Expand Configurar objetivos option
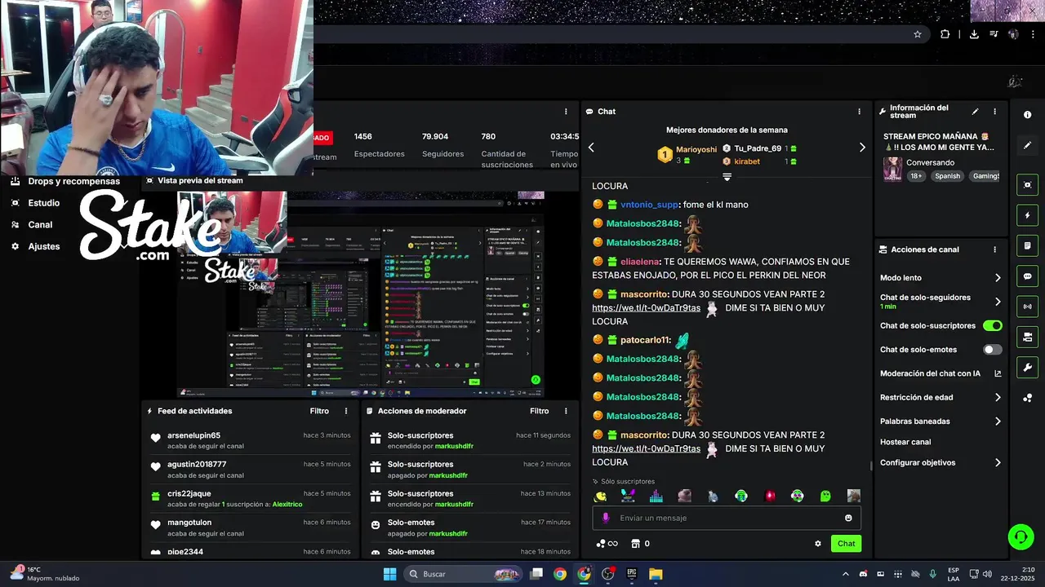Screen dimensions: 1045x587 pyautogui.click(x=998, y=462)
